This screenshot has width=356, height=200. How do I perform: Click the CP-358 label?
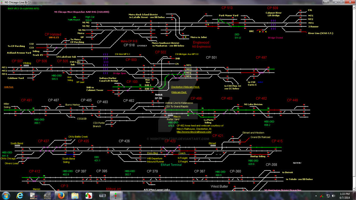271,165
